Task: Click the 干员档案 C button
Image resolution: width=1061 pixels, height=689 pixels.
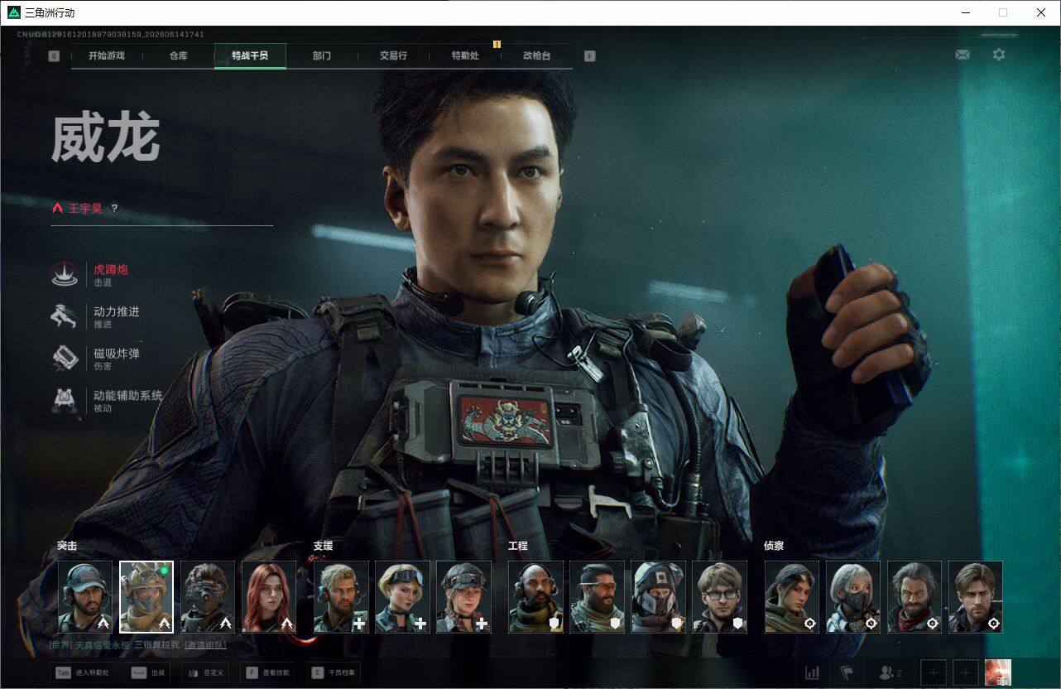Action: 333,672
